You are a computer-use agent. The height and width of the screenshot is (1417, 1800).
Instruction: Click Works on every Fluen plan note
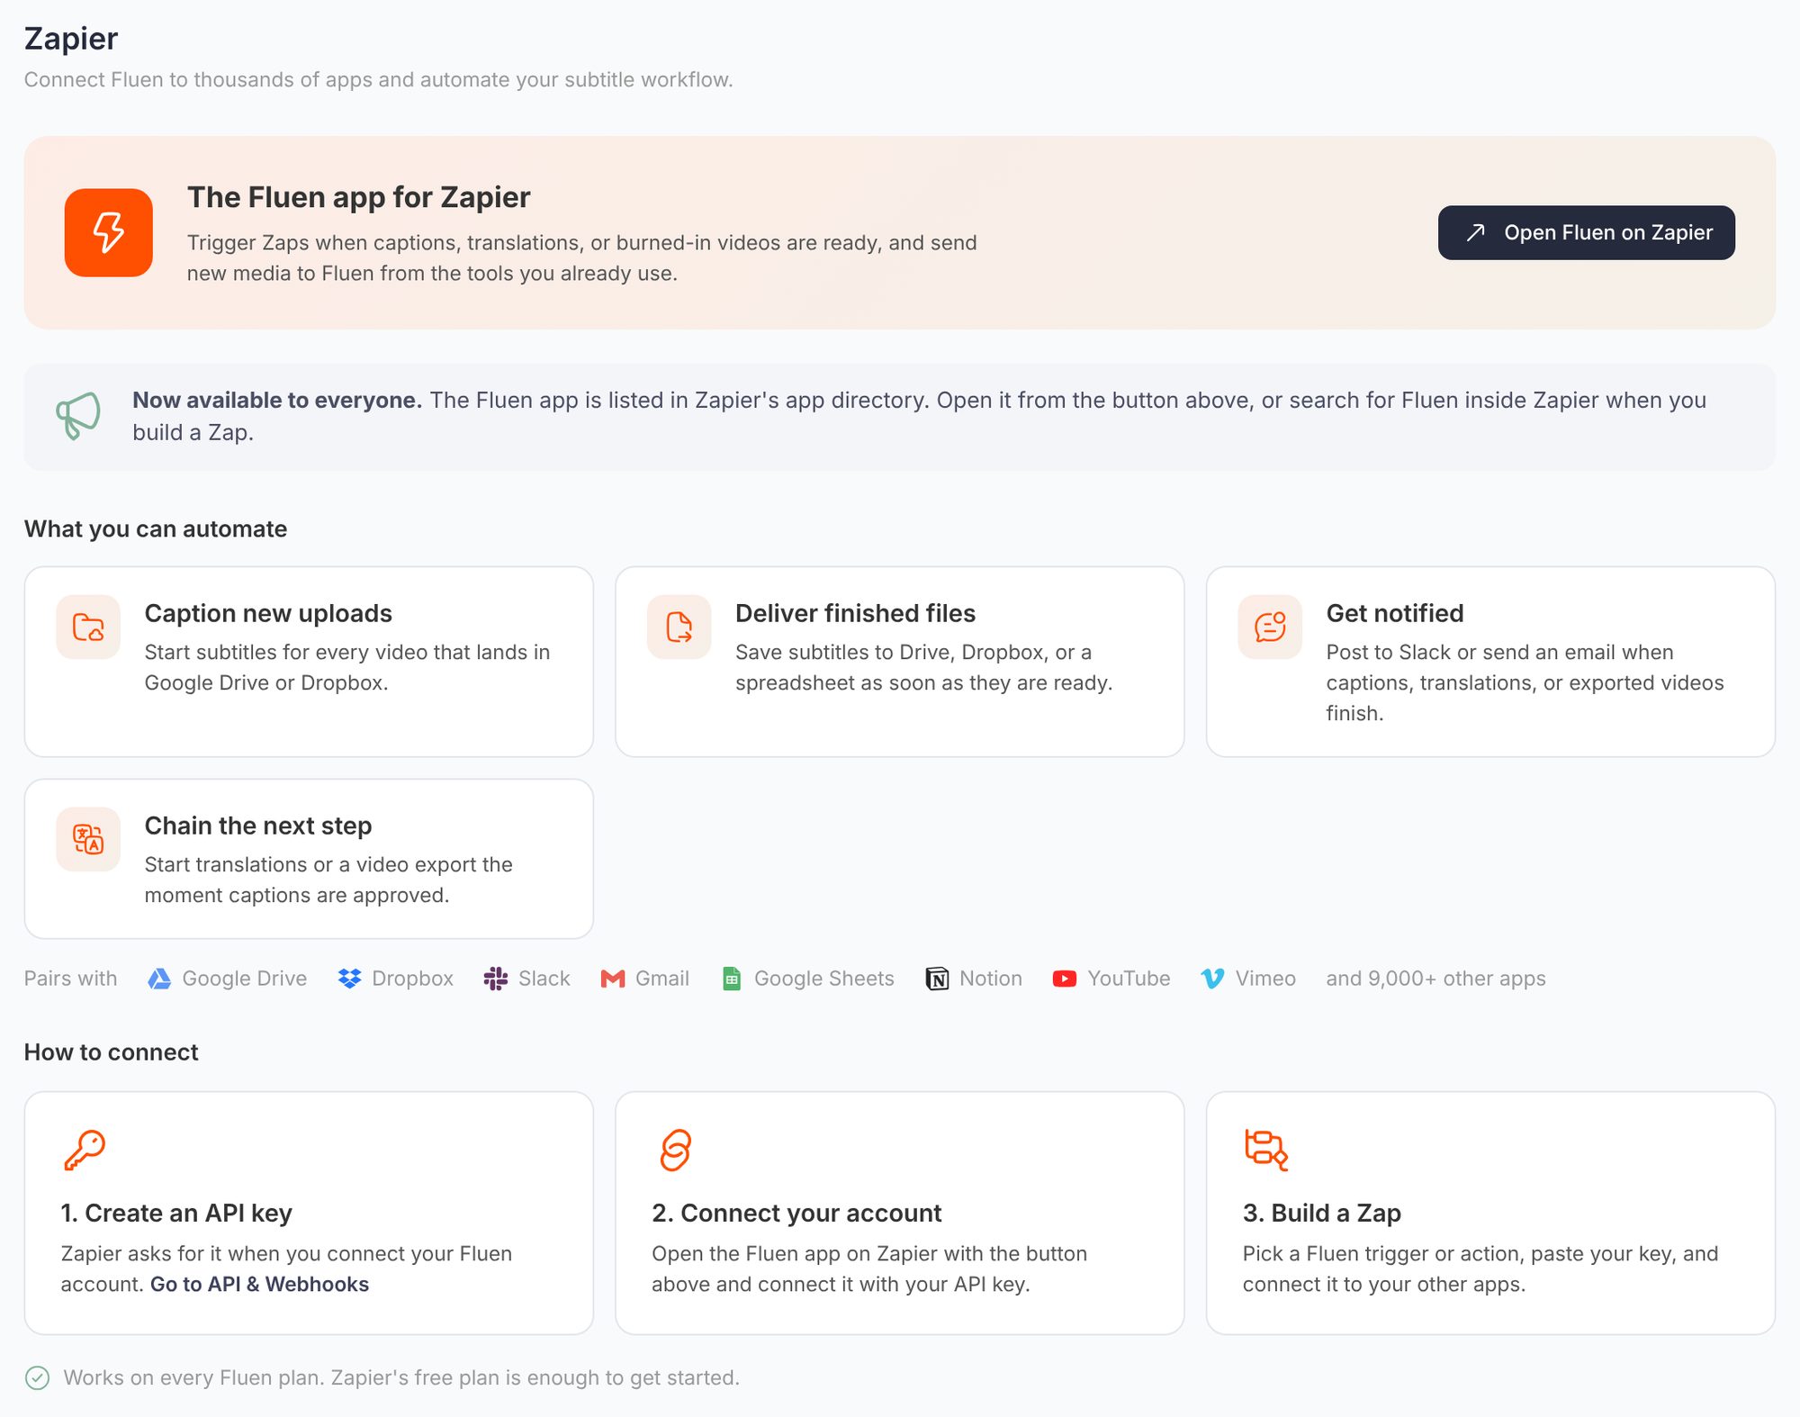tap(401, 1377)
